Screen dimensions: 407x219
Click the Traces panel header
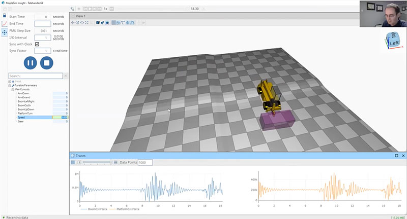pos(203,156)
